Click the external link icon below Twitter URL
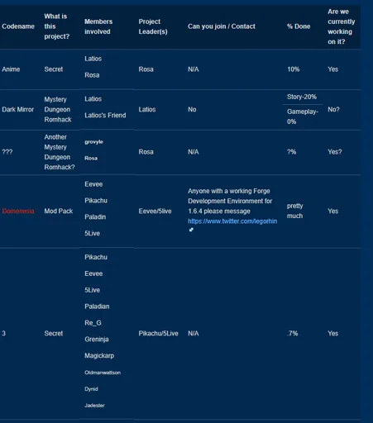Viewport: 373px width, 423px height. [x=191, y=230]
